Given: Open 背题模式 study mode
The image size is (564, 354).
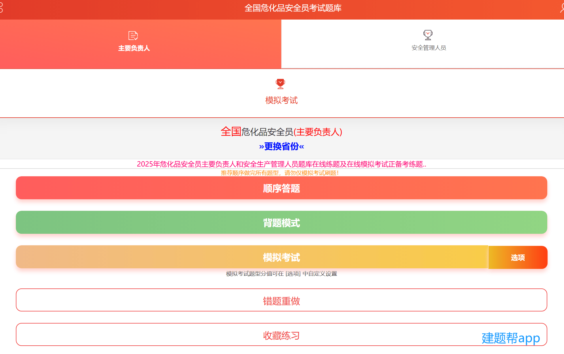Looking at the screenshot, I should 282,222.
